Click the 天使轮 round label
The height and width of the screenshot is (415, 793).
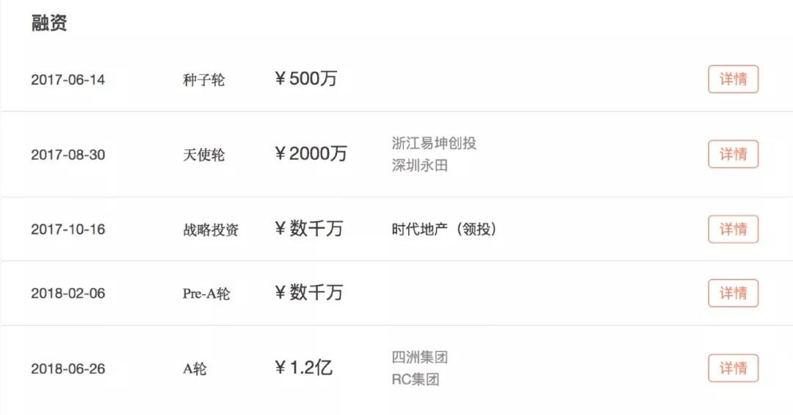click(203, 155)
